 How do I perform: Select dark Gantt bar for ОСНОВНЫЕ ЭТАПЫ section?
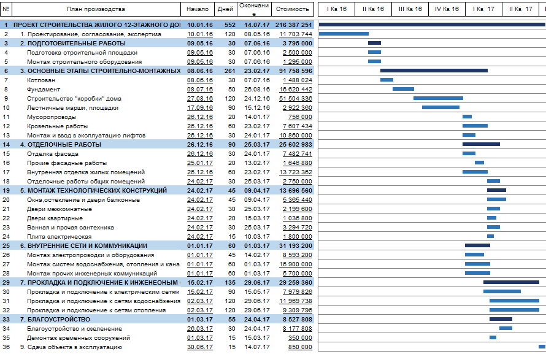[434, 71]
